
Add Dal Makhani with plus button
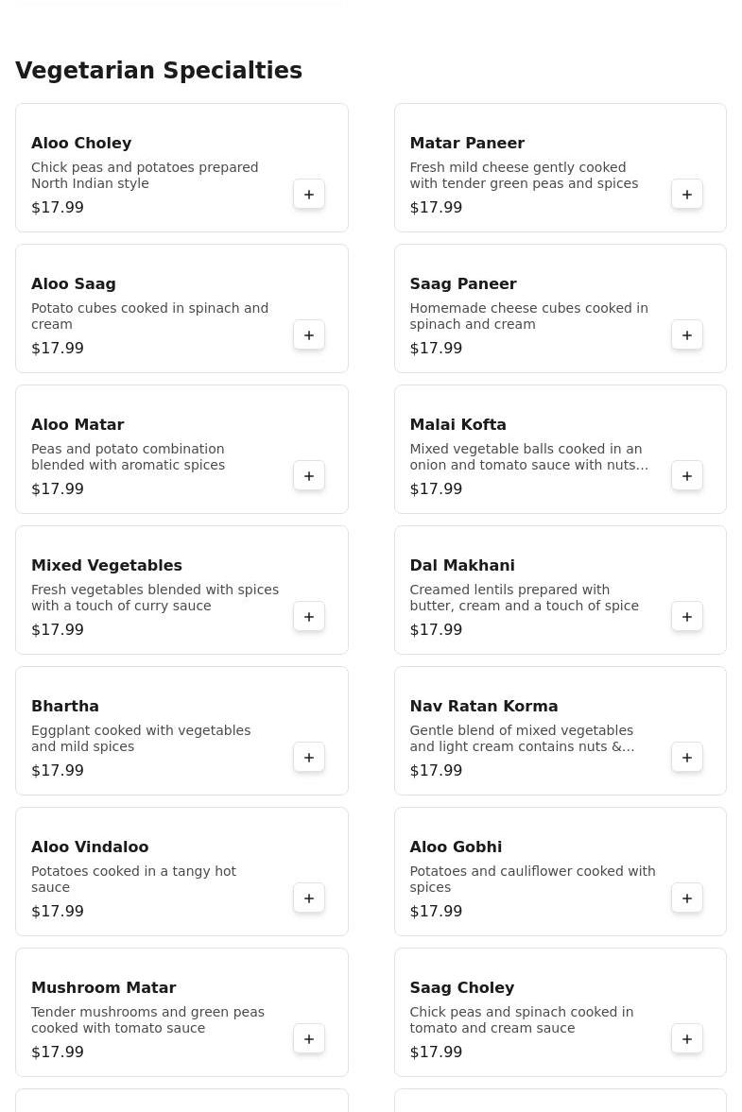[x=687, y=617]
